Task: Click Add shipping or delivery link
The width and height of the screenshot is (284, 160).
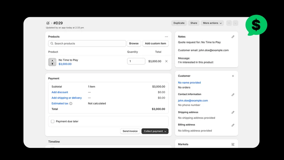Action: click(x=67, y=98)
